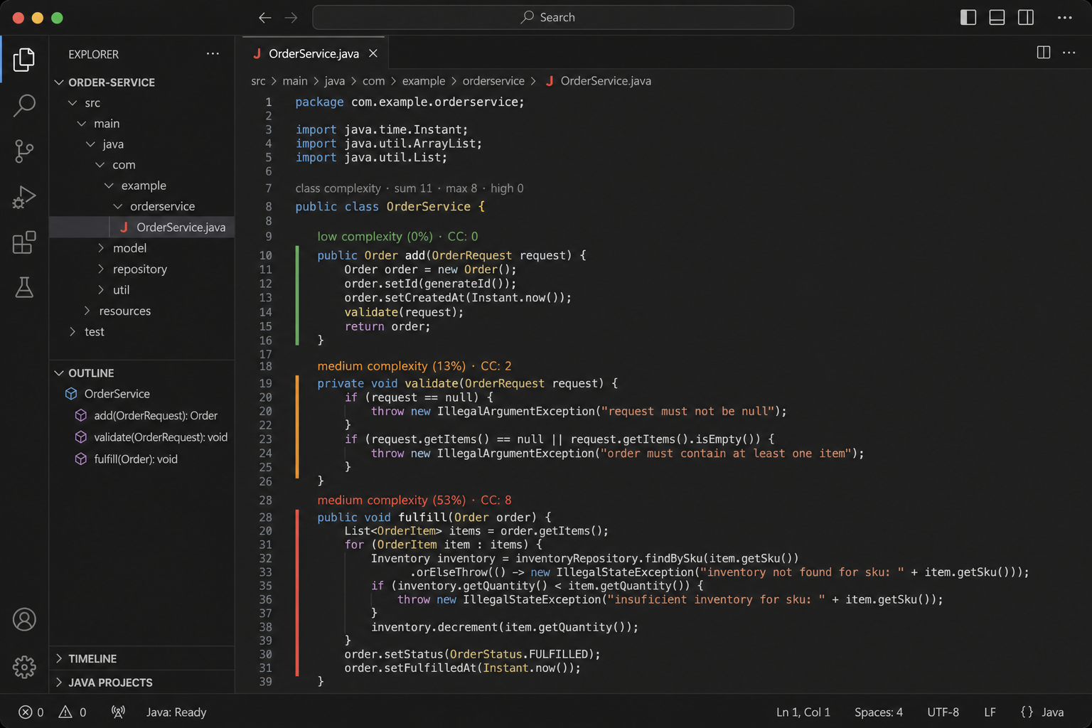Toggle the primary side bar layout icon
This screenshot has height=728, width=1092.
click(968, 17)
